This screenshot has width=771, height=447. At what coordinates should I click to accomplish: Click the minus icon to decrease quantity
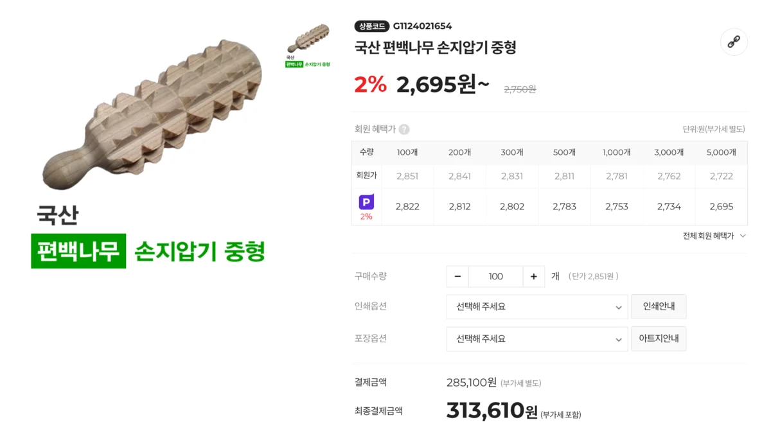click(x=457, y=276)
